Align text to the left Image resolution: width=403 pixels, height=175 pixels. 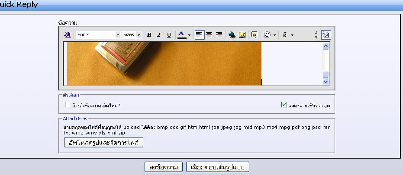[x=199, y=35]
